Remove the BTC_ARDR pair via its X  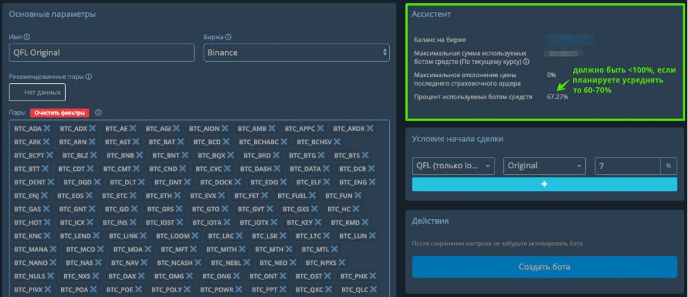pos(370,128)
